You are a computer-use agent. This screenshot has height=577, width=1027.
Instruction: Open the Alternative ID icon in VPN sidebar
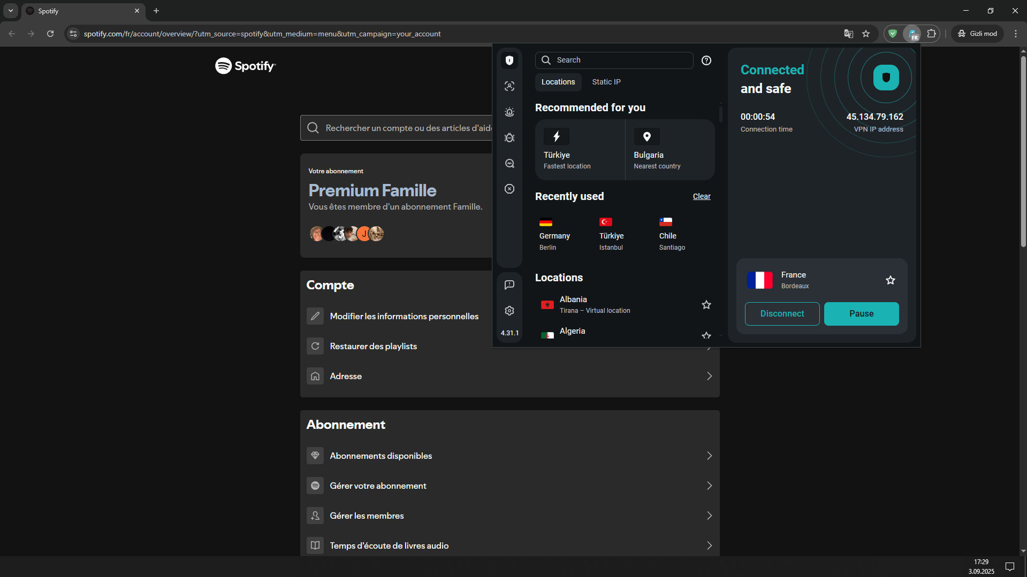point(509,86)
